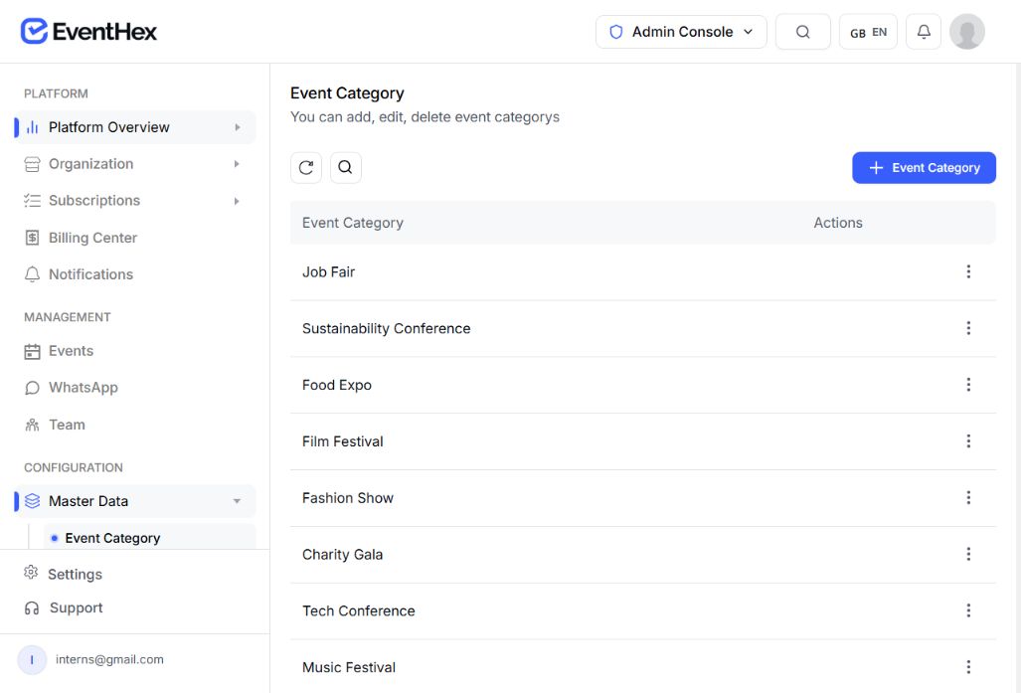
Task: Click the Platform Overview bar chart icon
Action: click(x=32, y=127)
